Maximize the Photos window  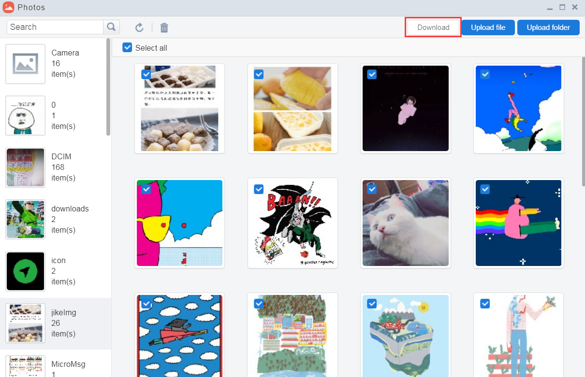pos(562,7)
